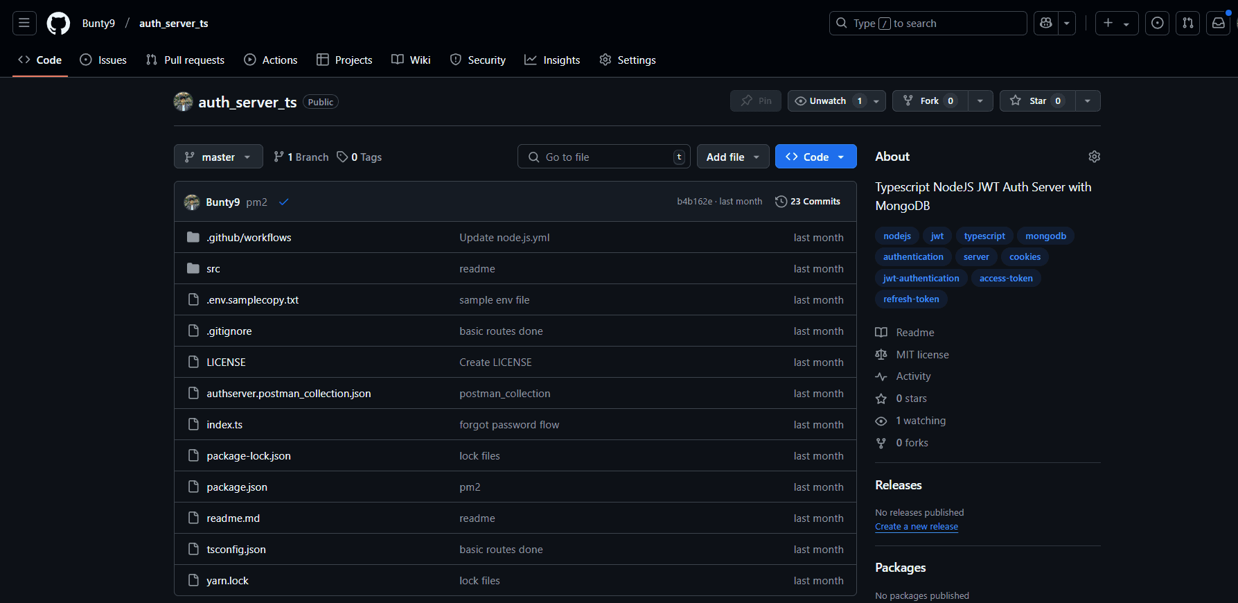
Task: Open the notifications inbox icon
Action: pos(1218,24)
